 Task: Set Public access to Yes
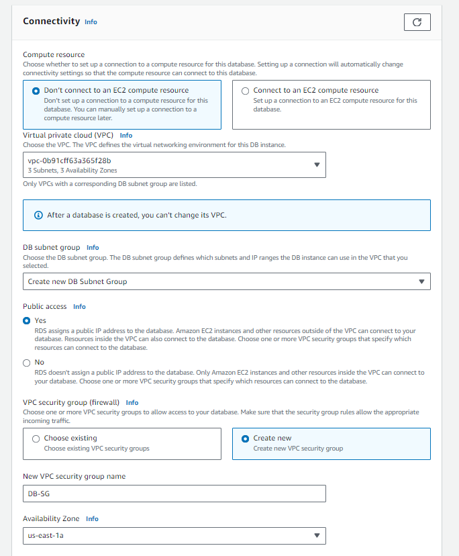pos(27,321)
